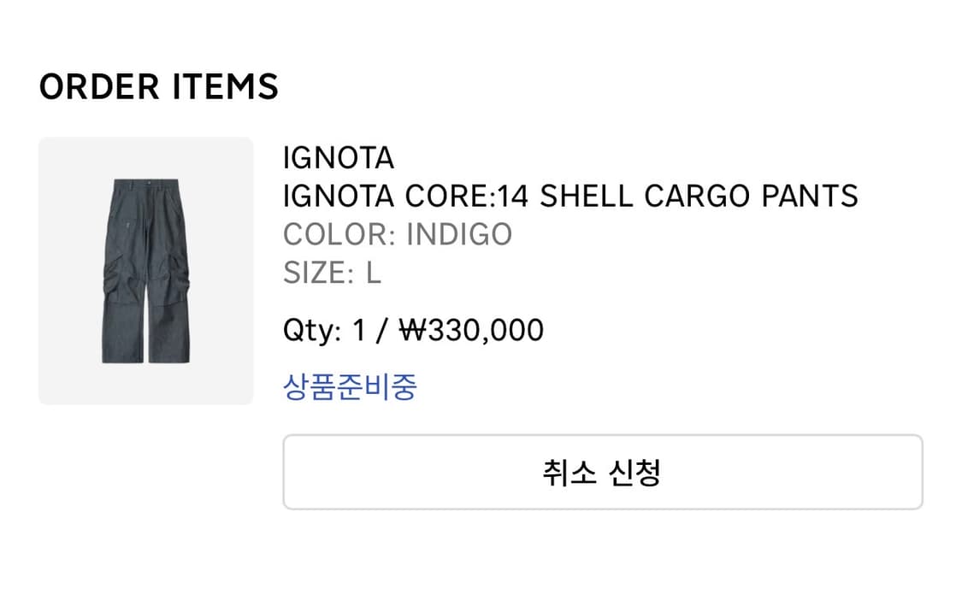Screen dimensions: 962x606
Task: Select the ORDER ITEMS section heading
Action: [x=158, y=85]
